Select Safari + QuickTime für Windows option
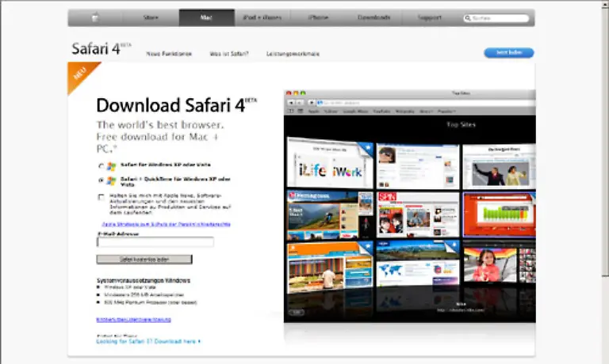Image resolution: width=609 pixels, height=364 pixels. pyautogui.click(x=101, y=180)
